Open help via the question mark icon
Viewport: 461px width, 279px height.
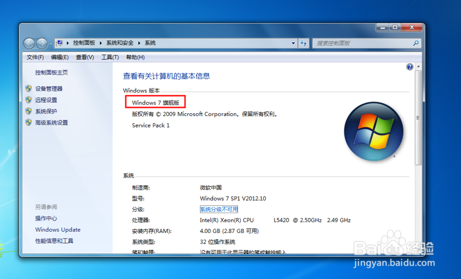[409, 66]
